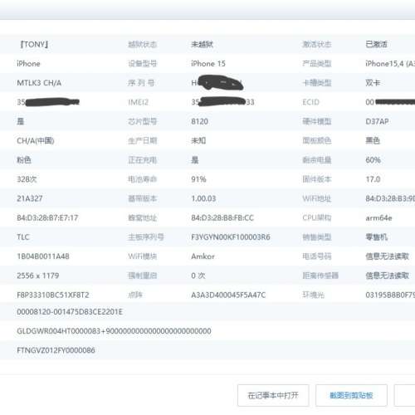Select the MTLK3 CH/A model number
The width and height of the screenshot is (415, 415).
coord(39,83)
